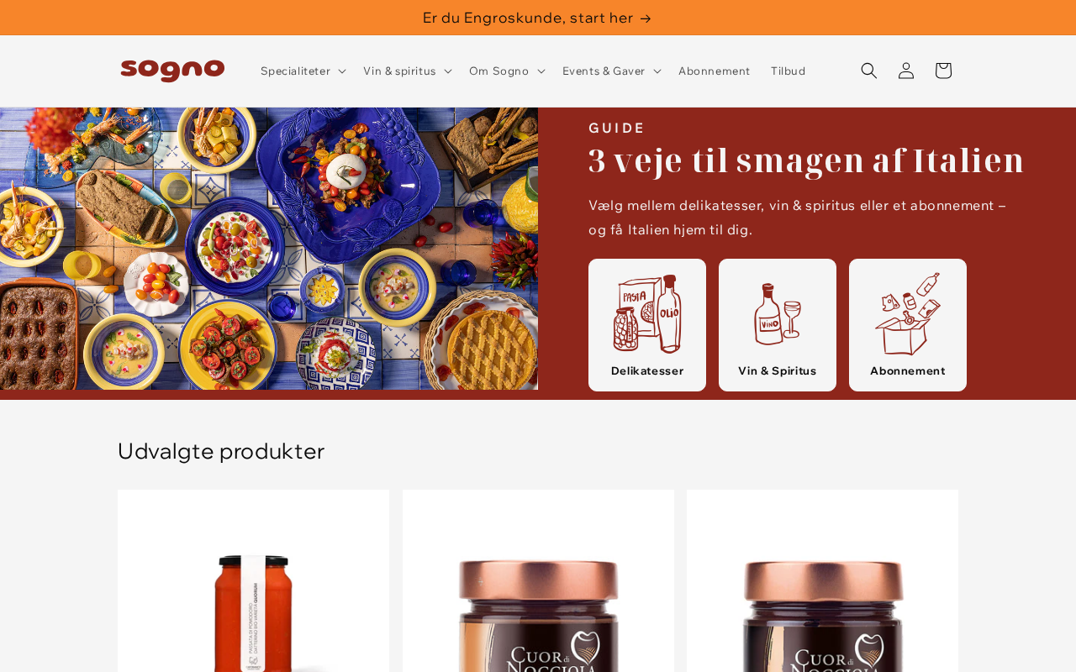Click the Sogno logo
Image resolution: width=1076 pixels, height=672 pixels.
172,71
